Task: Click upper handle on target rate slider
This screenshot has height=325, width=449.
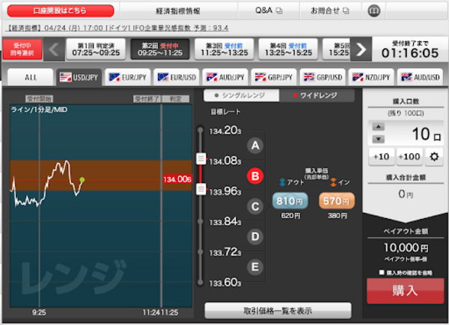Action: tap(201, 158)
